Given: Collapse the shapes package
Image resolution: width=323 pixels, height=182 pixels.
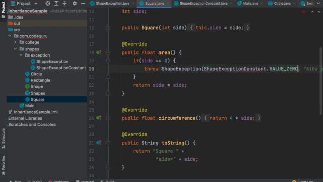Looking at the screenshot, I should [15, 49].
